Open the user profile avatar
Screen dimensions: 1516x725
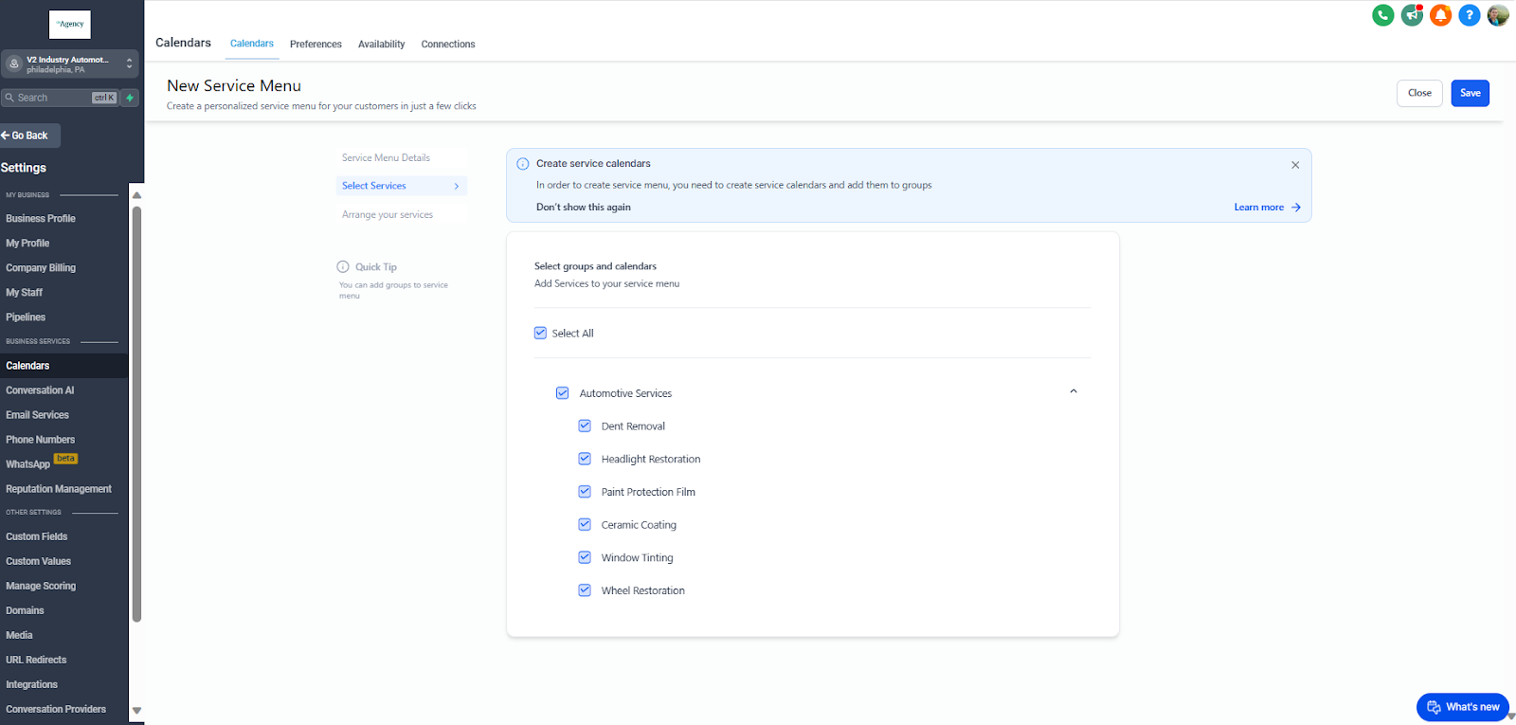(x=1498, y=15)
